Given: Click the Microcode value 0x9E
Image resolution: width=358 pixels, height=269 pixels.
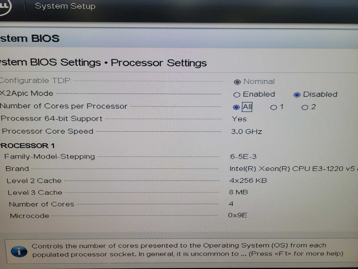Looking at the screenshot, I should [238, 215].
